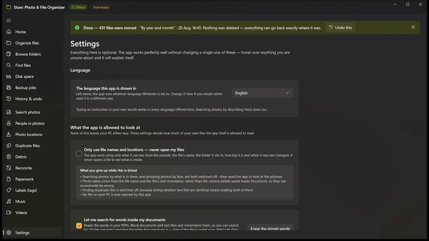Click 'Done — 431 files were moved' text
The image size is (429, 241).
110,28
